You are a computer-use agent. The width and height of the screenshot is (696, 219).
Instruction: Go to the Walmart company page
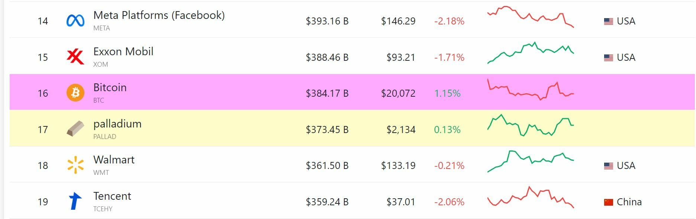coord(114,160)
